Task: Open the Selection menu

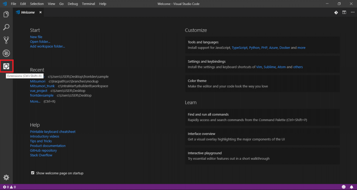Action: coord(37,4)
